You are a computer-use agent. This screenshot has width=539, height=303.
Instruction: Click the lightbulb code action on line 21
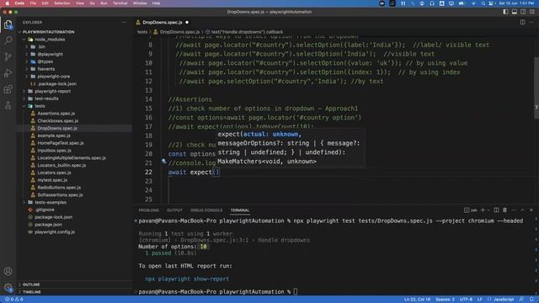[164, 161]
